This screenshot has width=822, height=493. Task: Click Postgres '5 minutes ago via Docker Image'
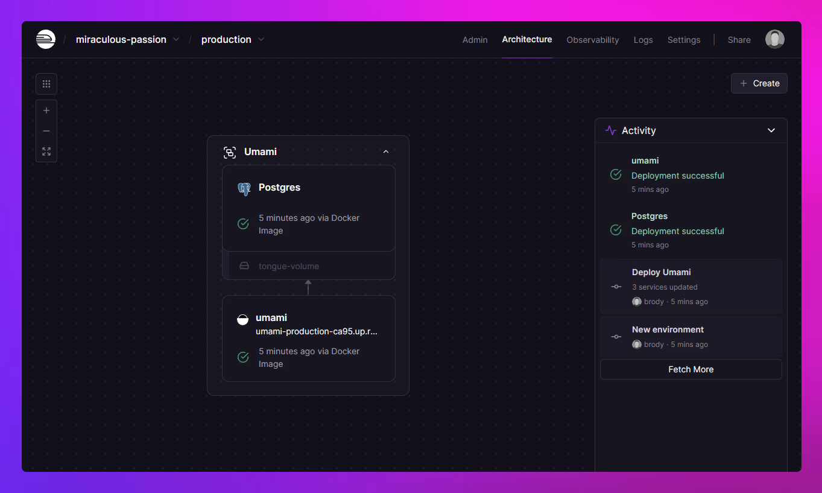tap(309, 224)
